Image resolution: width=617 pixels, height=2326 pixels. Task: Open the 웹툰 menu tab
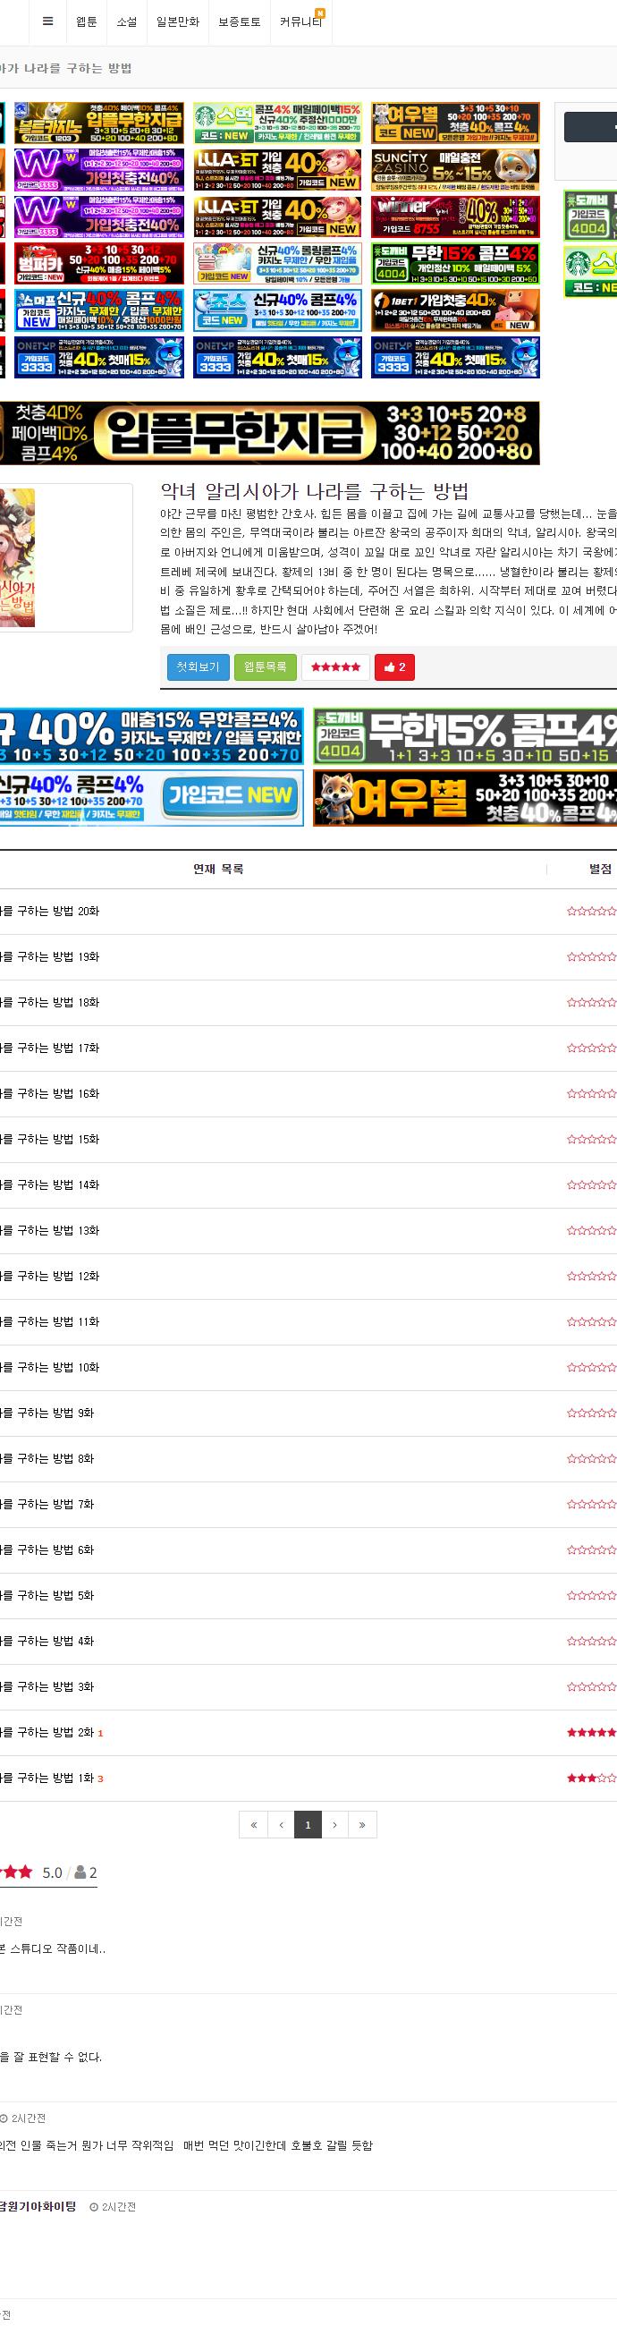point(87,21)
